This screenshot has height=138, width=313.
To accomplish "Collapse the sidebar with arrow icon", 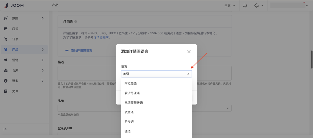I will pyautogui.click(x=5, y=129).
